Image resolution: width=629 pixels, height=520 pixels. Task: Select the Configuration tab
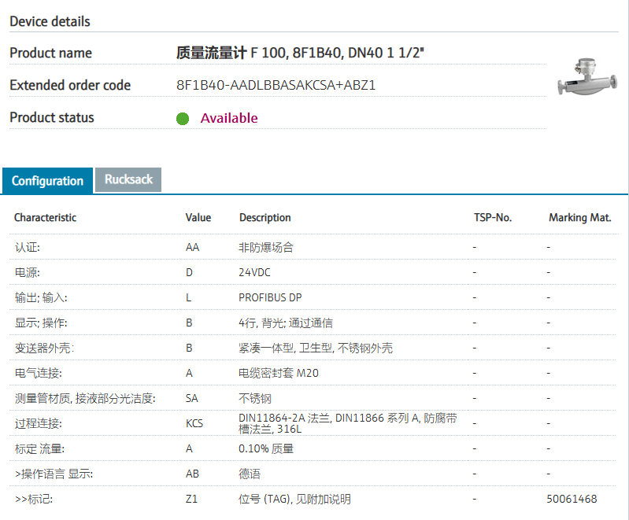[47, 181]
